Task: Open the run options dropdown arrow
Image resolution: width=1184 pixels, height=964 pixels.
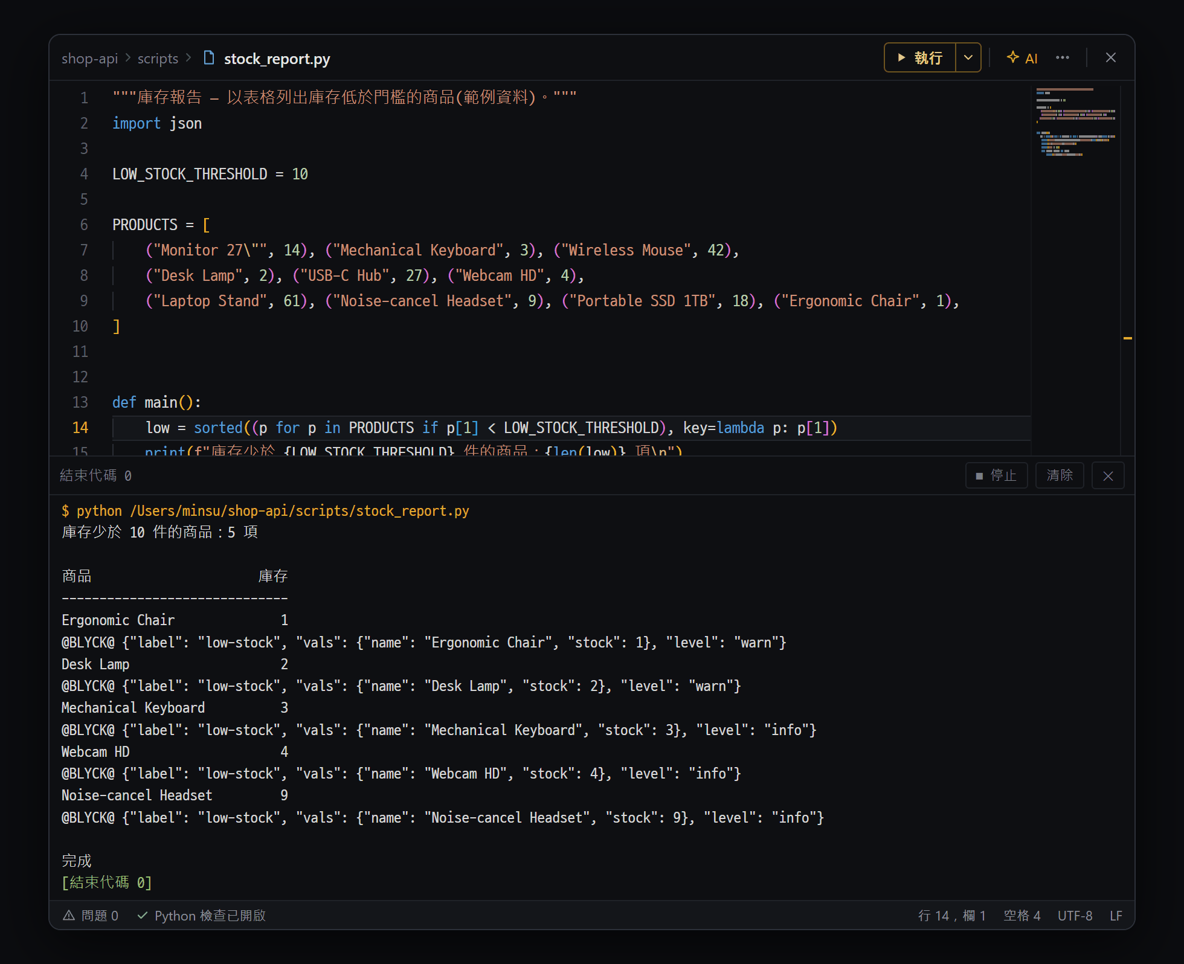Action: pos(968,58)
